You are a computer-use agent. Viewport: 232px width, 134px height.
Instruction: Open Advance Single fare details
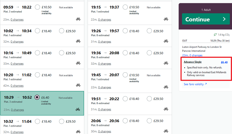(x=193, y=62)
